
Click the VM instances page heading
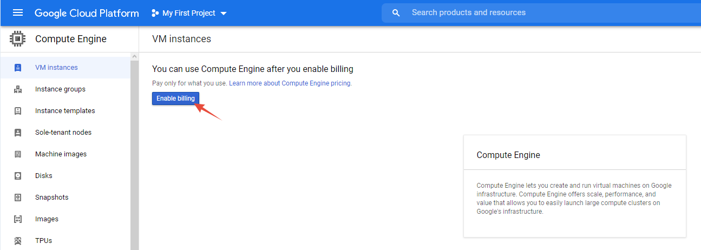click(x=182, y=39)
